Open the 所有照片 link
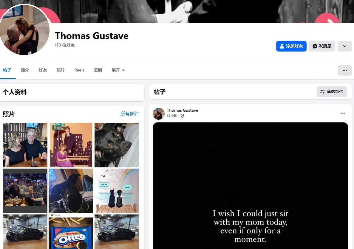The image size is (354, 249). click(x=130, y=114)
